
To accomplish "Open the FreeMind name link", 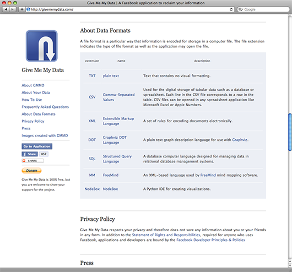I will tap(111, 175).
